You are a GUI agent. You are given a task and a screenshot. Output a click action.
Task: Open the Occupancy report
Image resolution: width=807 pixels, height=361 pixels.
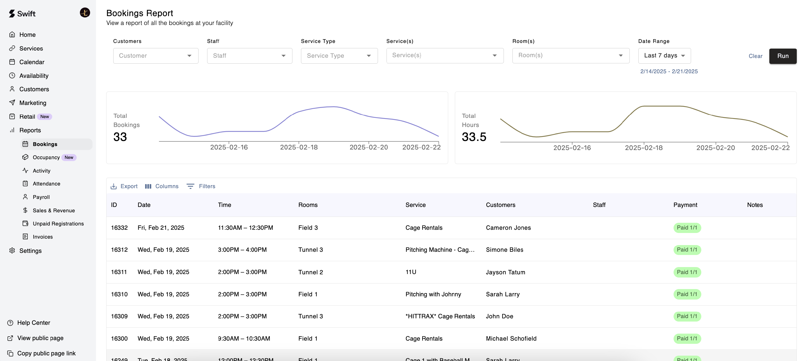click(x=46, y=157)
